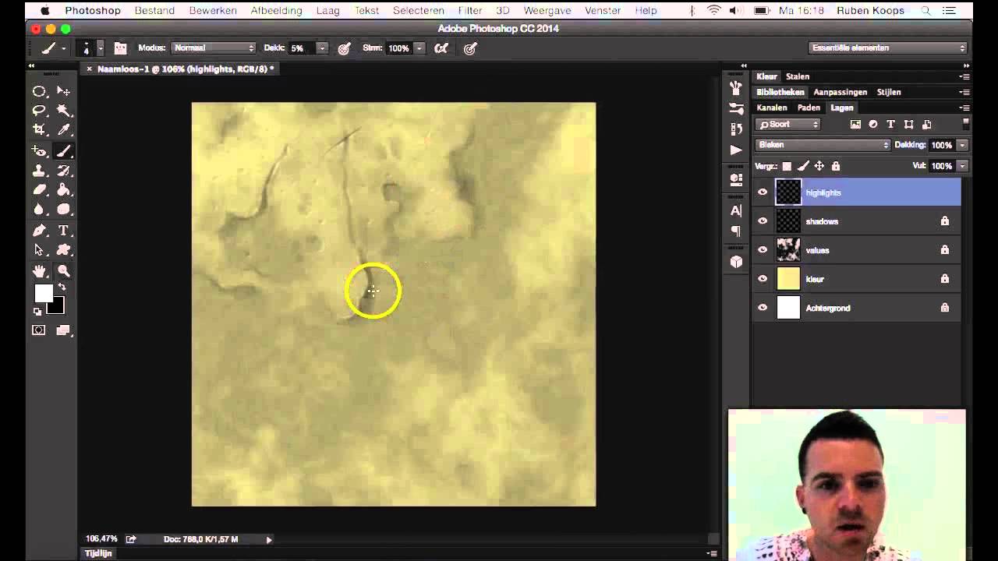998x561 pixels.
Task: Click the background color swatch
Action: click(x=57, y=307)
